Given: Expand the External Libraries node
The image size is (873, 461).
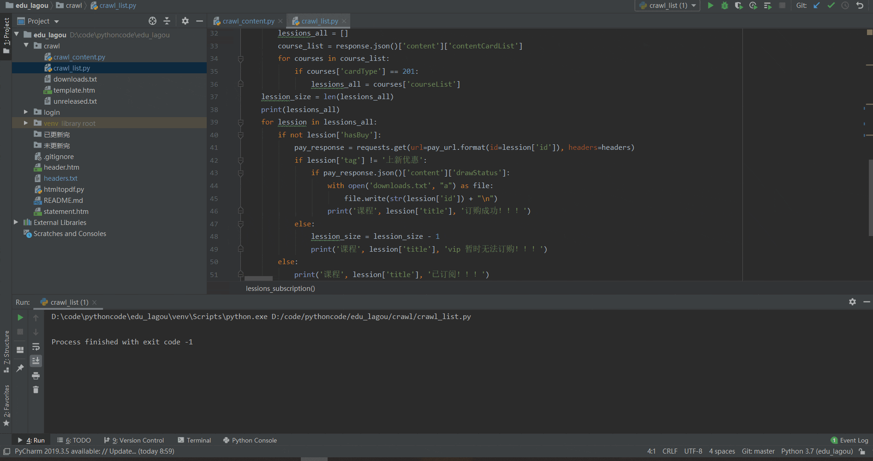Looking at the screenshot, I should 16,222.
